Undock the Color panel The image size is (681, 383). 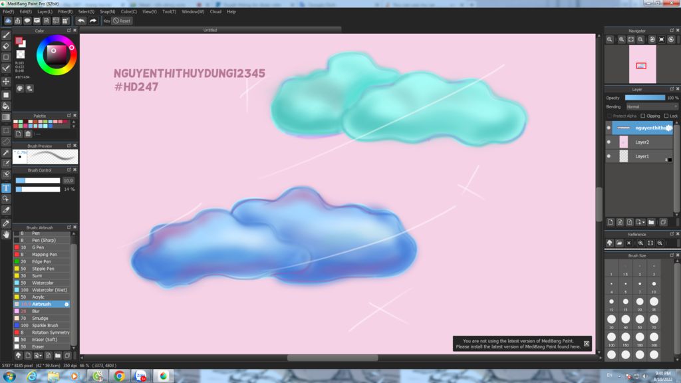coord(68,31)
